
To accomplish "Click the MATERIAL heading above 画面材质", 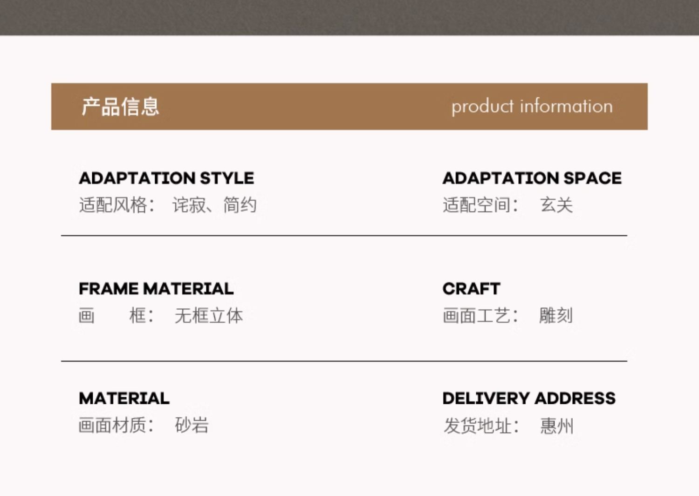I will click(x=124, y=399).
